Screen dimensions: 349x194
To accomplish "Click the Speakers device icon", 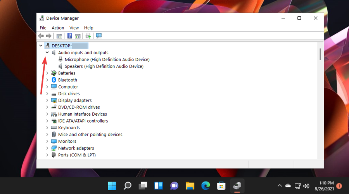I will pos(60,66).
